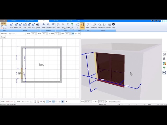Image resolution: width=167 pixels, height=125 pixels.
Task: Select the Rotate material tool
Action: (x=33, y=26)
